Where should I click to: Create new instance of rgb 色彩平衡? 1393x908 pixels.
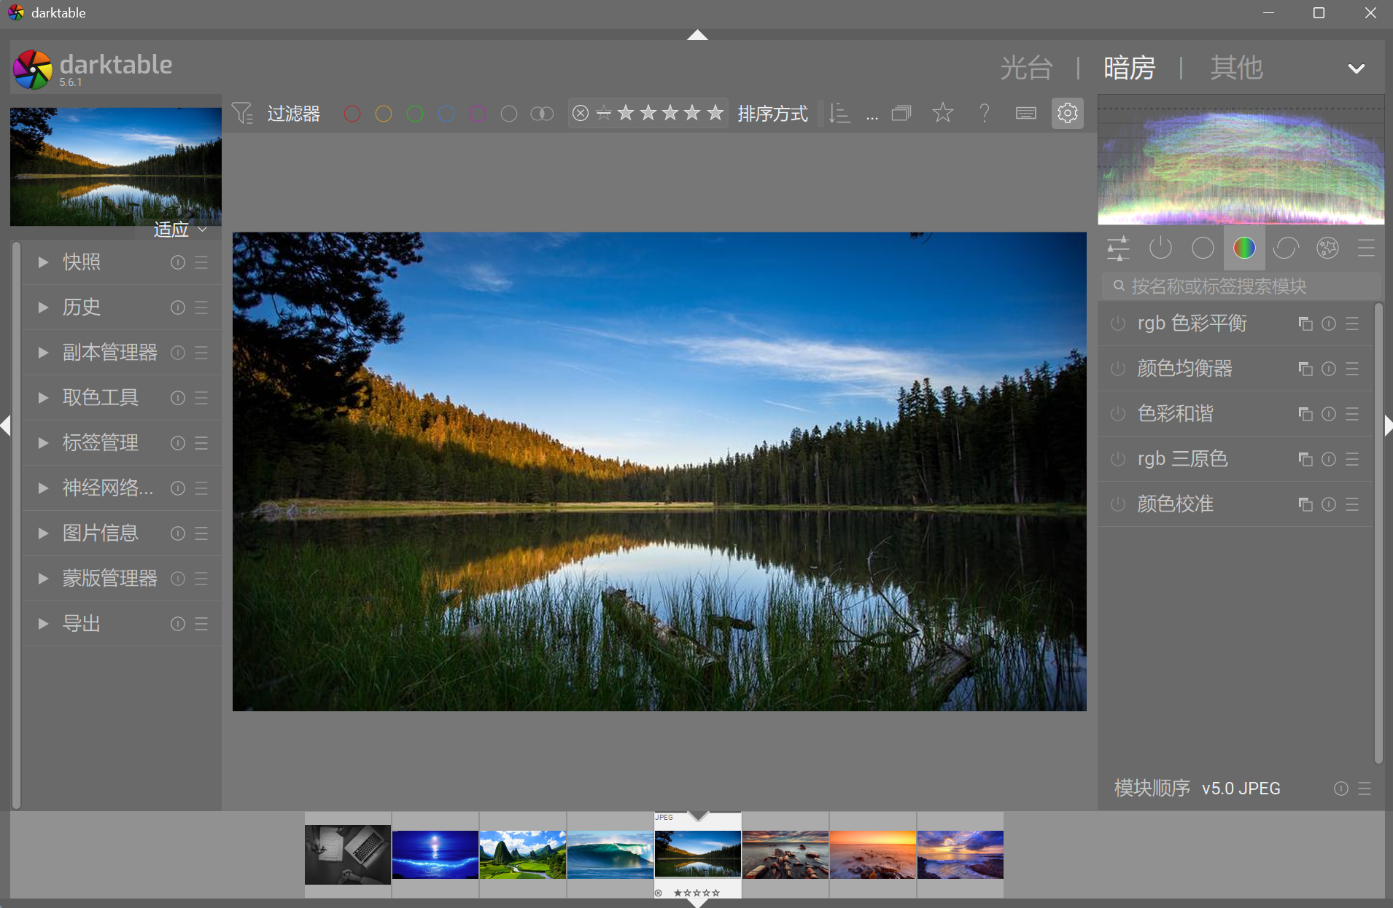pos(1305,324)
